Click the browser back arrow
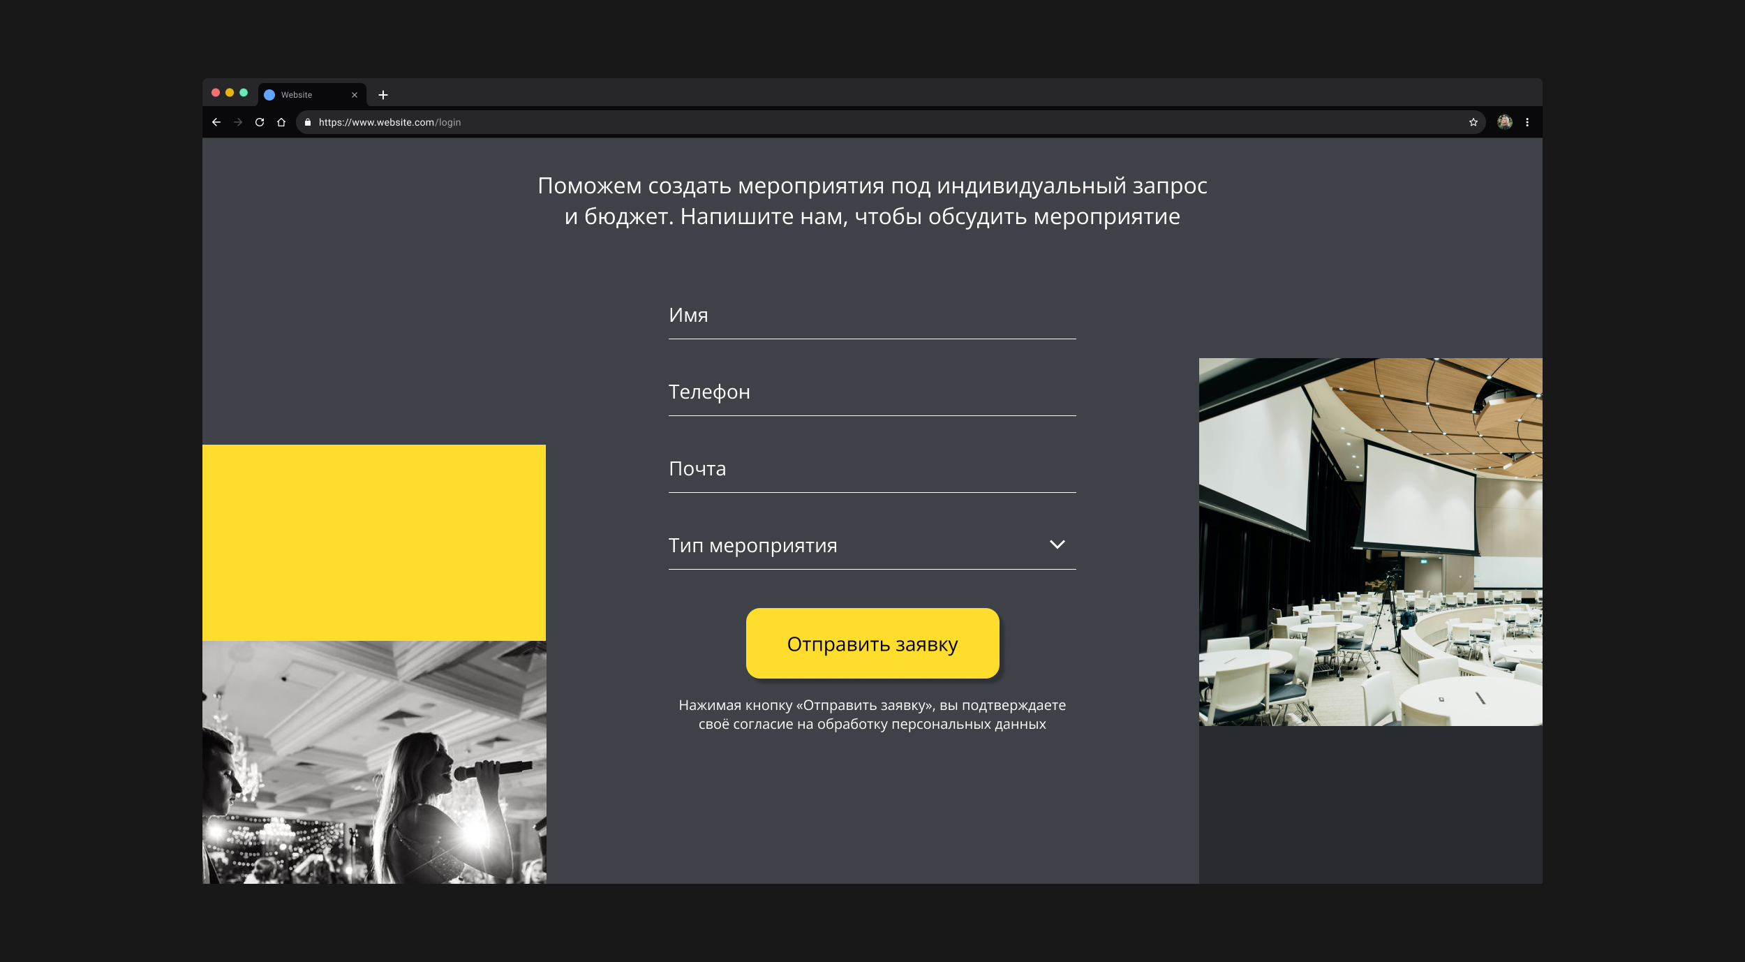Viewport: 1745px width, 962px height. pyautogui.click(x=216, y=122)
